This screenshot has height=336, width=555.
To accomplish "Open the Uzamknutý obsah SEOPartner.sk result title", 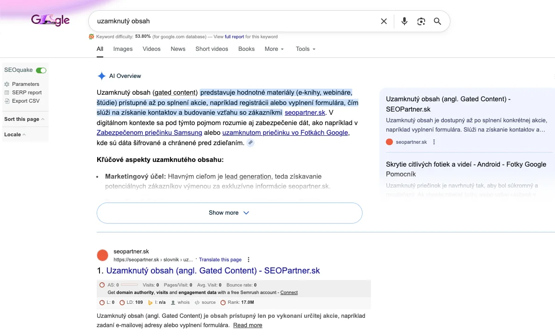I will 213,271.
